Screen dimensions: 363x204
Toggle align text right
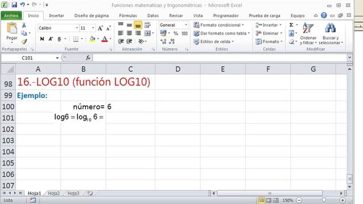[x=138, y=33]
